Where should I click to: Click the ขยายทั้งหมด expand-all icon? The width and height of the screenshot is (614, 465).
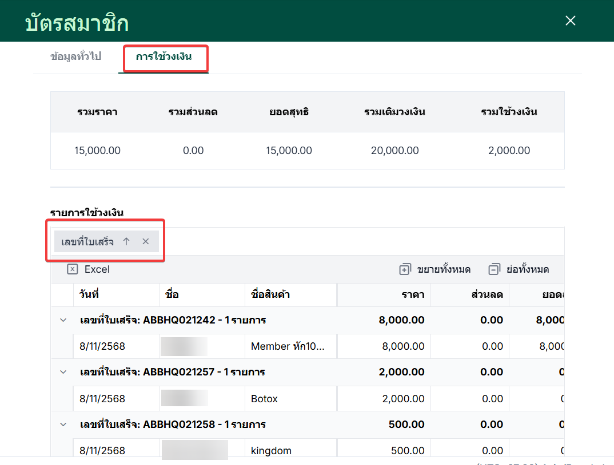[x=405, y=269]
